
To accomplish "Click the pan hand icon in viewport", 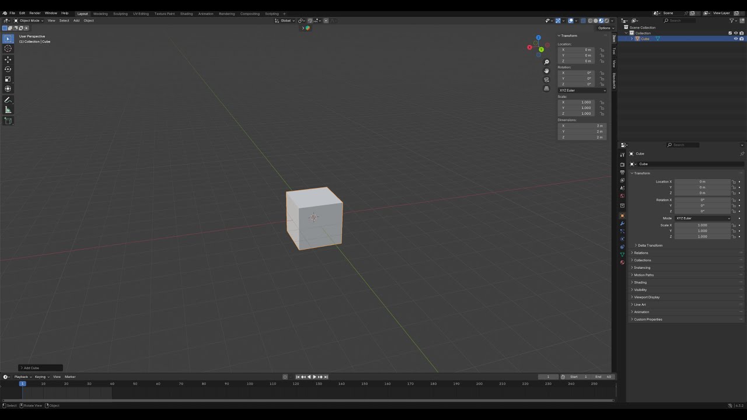I will click(x=546, y=71).
